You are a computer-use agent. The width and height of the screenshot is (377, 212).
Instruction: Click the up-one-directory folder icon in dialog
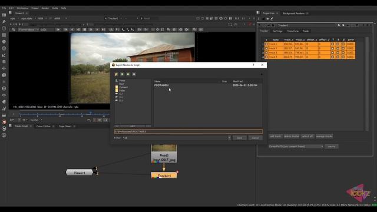[x=117, y=74]
